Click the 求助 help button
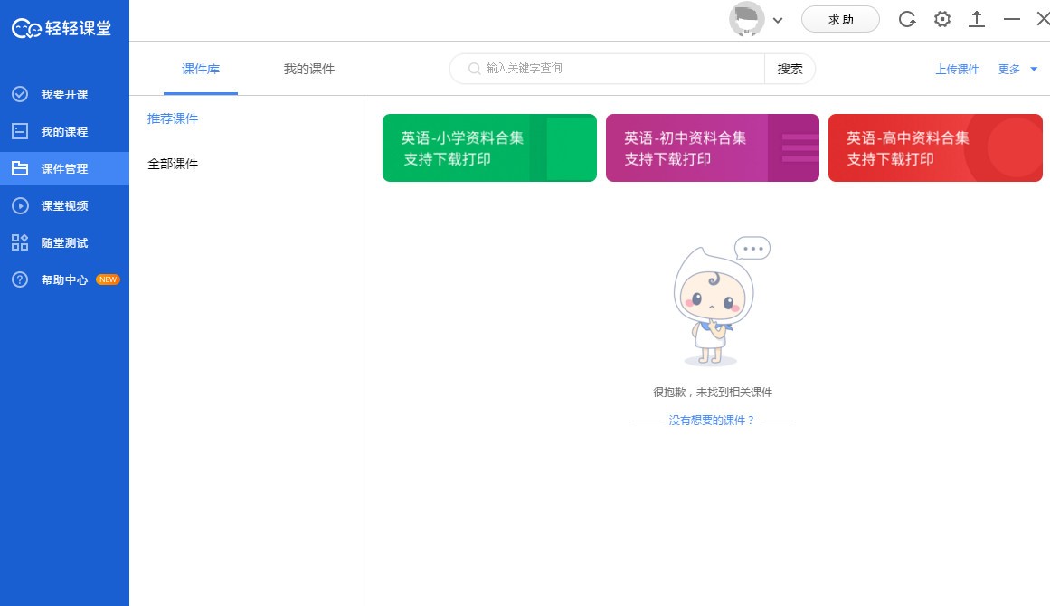 (x=840, y=18)
